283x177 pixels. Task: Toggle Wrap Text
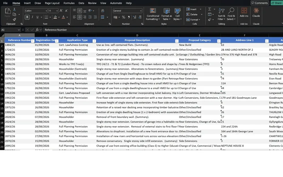click(x=103, y=11)
